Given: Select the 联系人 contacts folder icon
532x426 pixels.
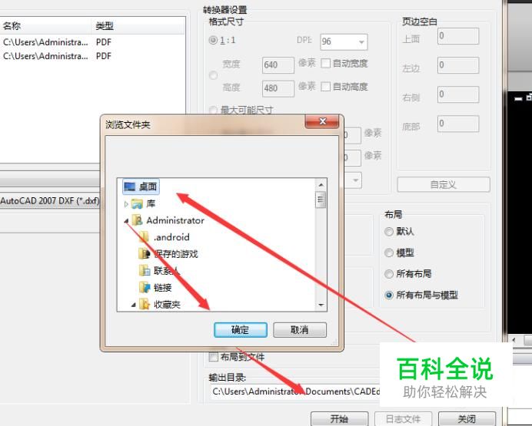Looking at the screenshot, I should click(x=145, y=270).
